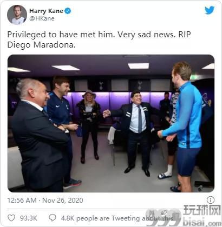222x227 pixels.
Task: Click the blue verified badge
Action: tap(68, 11)
